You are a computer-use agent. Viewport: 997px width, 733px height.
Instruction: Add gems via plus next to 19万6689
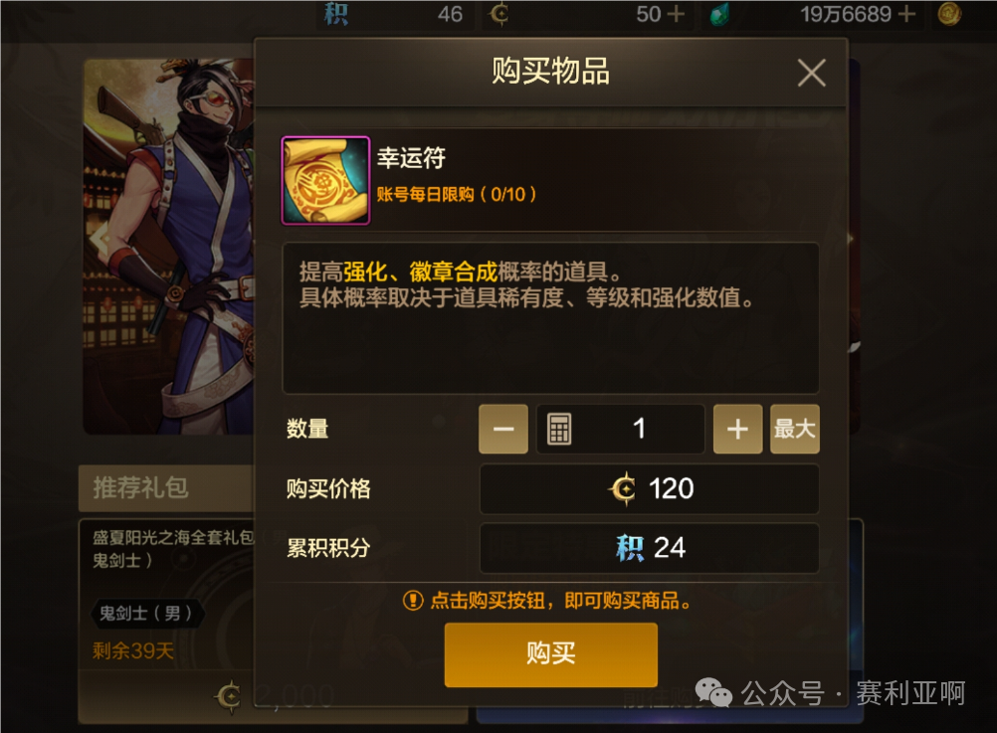906,13
